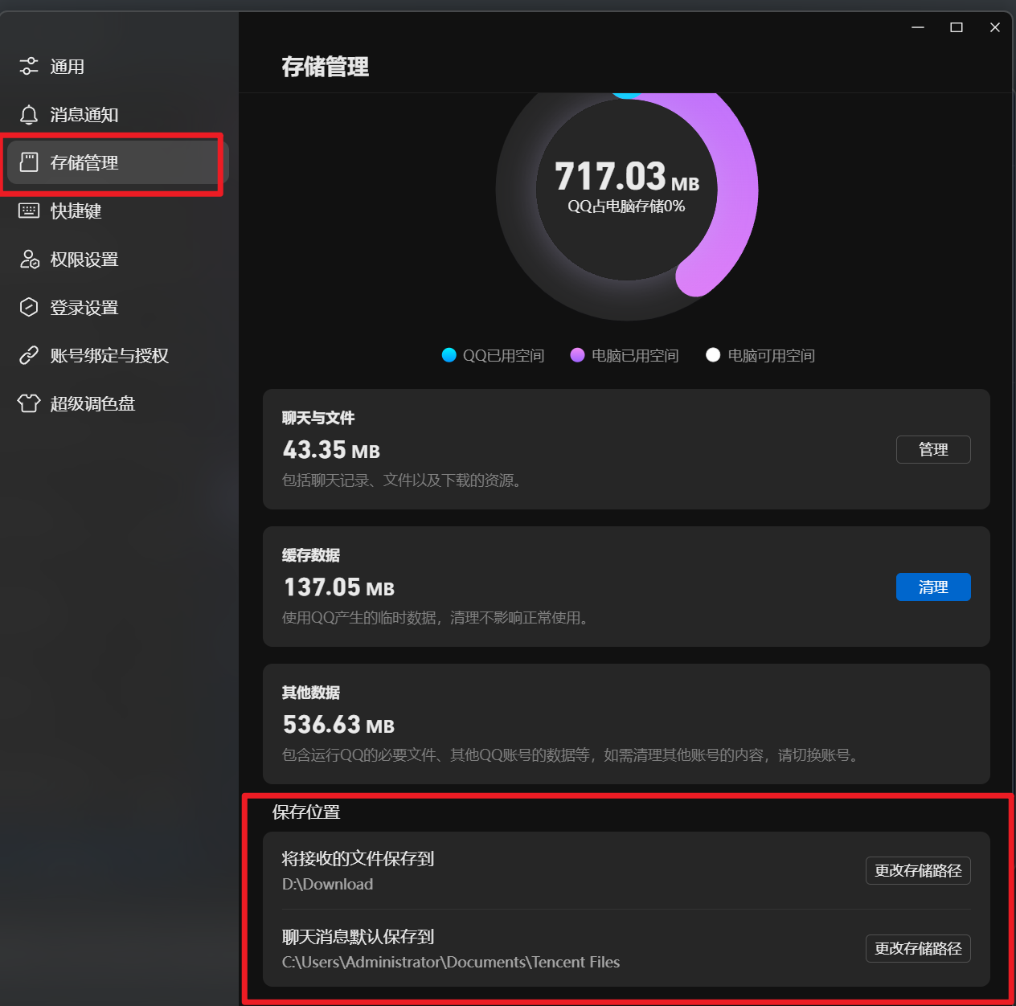The image size is (1016, 1006).
Task: Click the 将接收的文件保存到 label
Action: coord(358,859)
